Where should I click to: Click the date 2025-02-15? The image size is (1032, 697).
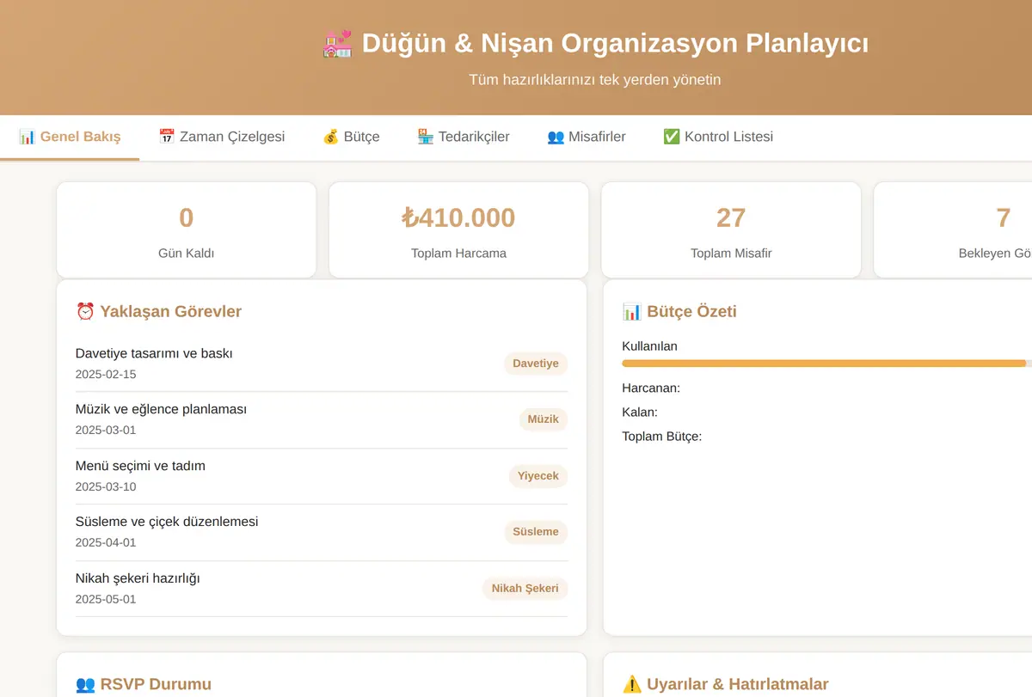(106, 374)
